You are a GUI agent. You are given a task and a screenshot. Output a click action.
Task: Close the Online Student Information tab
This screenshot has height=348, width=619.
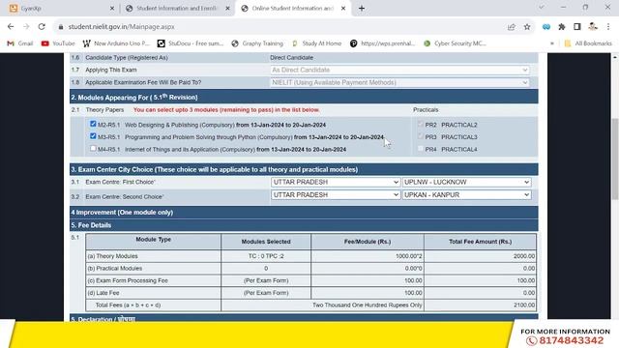[343, 9]
